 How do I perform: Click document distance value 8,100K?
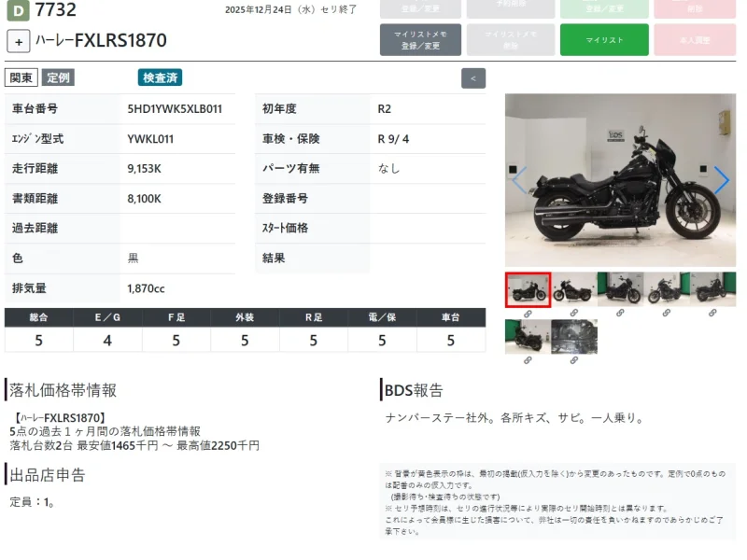click(x=145, y=199)
